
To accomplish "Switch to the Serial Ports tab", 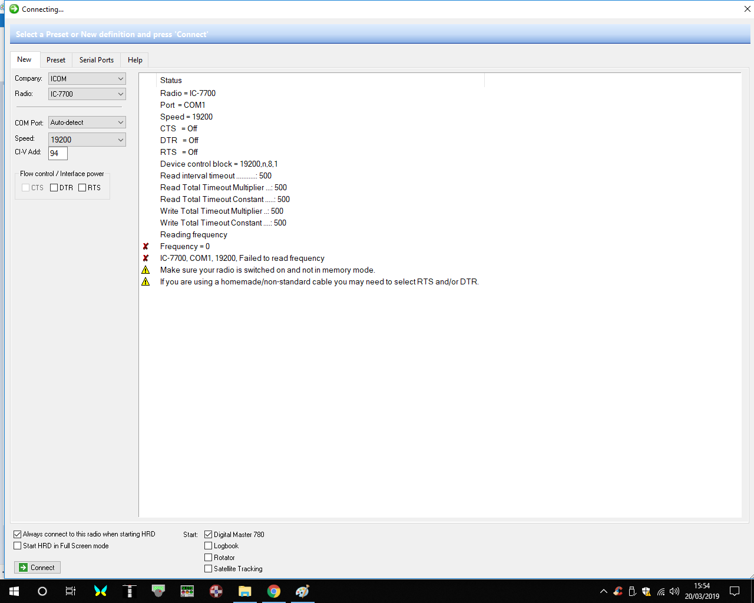I will pos(97,60).
